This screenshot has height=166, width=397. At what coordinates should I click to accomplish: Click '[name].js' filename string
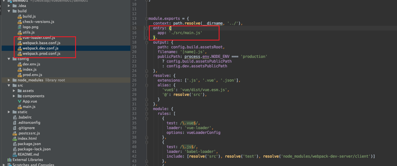(193, 52)
